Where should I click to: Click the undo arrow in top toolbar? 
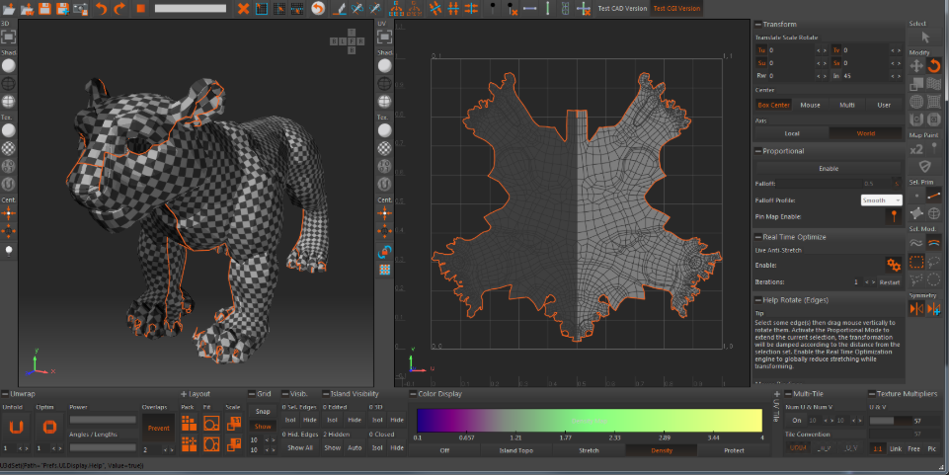pyautogui.click(x=101, y=9)
